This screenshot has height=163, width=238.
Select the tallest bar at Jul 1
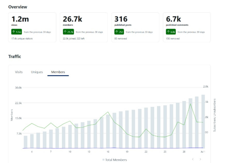(203, 121)
